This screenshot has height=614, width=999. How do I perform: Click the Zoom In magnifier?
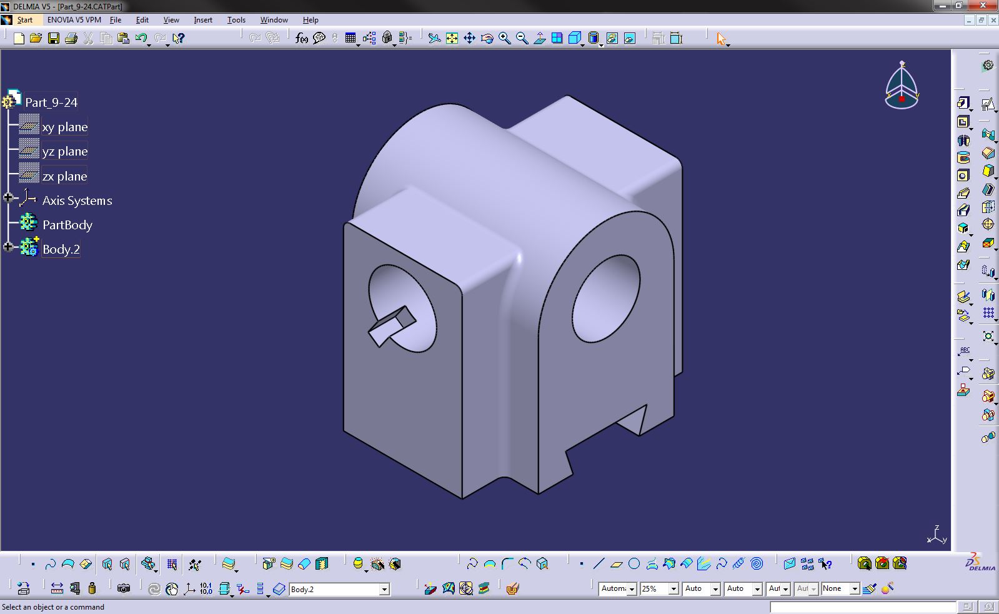504,39
